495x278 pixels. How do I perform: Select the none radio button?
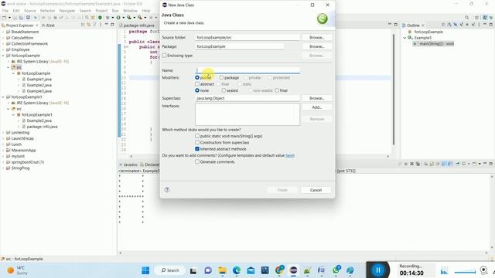[x=197, y=90]
